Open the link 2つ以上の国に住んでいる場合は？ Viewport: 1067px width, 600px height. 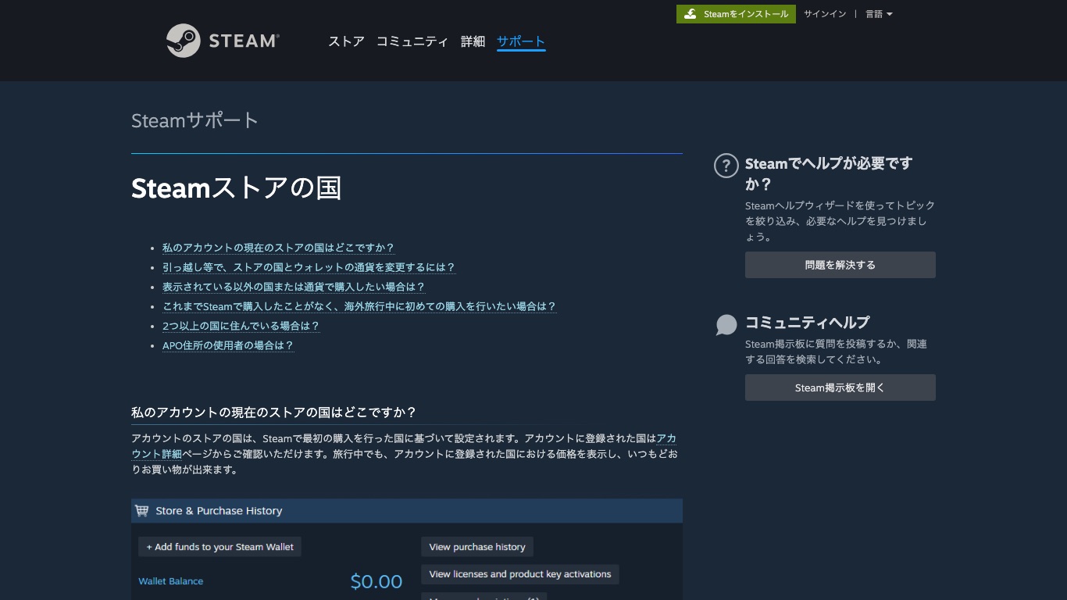click(x=241, y=326)
